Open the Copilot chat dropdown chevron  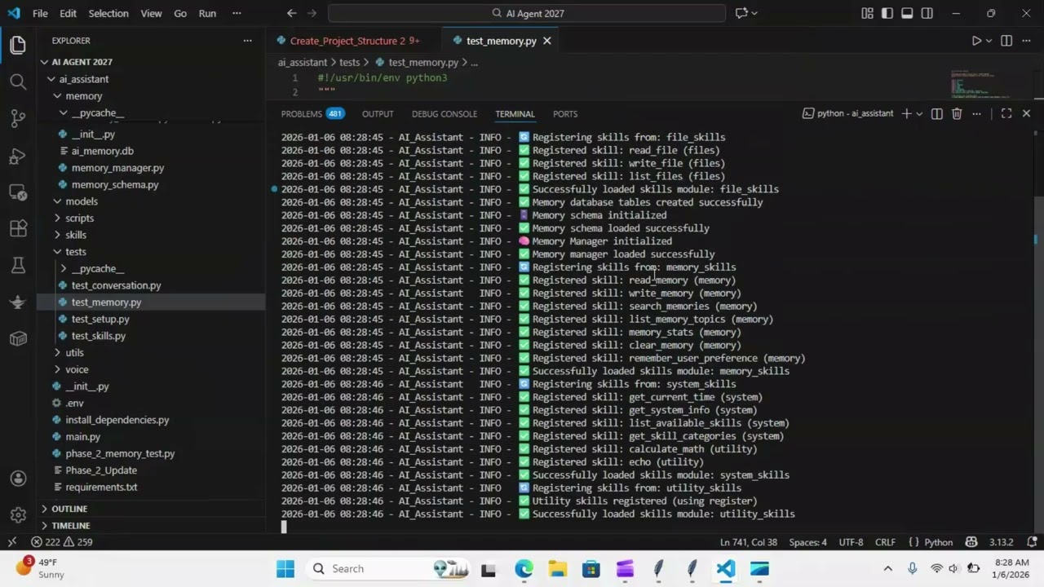coord(754,13)
